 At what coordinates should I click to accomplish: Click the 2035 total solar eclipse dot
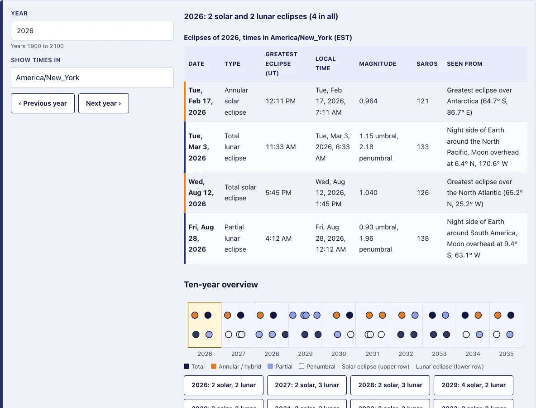click(511, 315)
